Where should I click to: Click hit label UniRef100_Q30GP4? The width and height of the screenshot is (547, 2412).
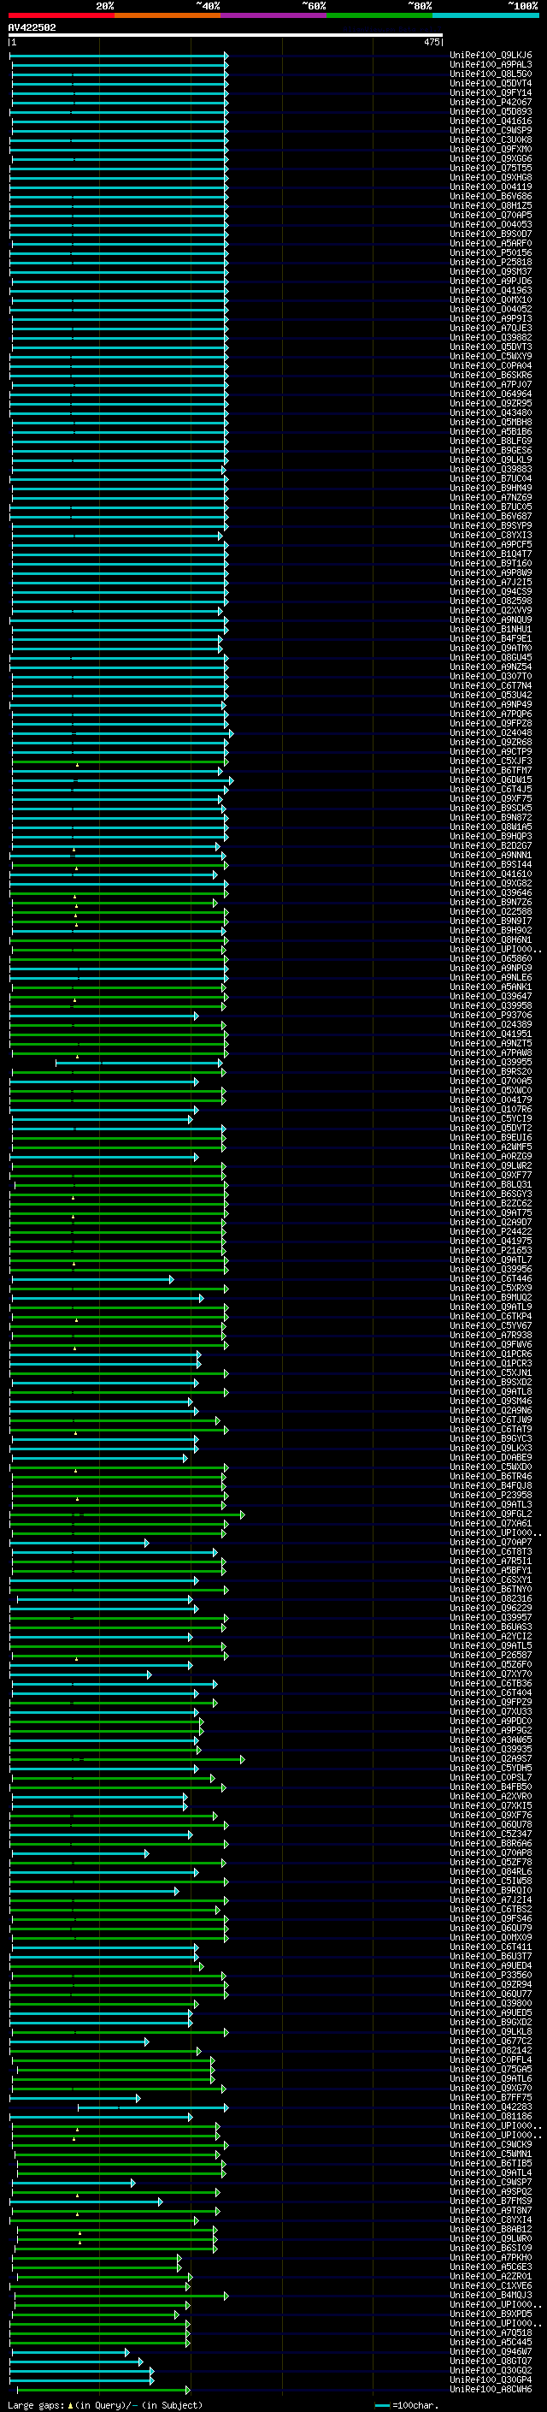[x=491, y=2379]
